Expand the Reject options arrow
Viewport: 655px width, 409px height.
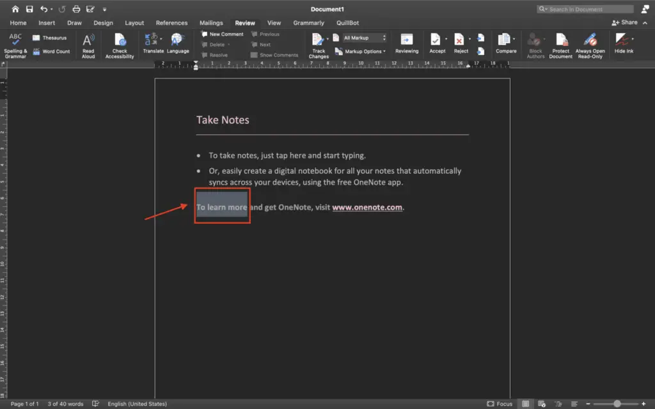click(470, 38)
